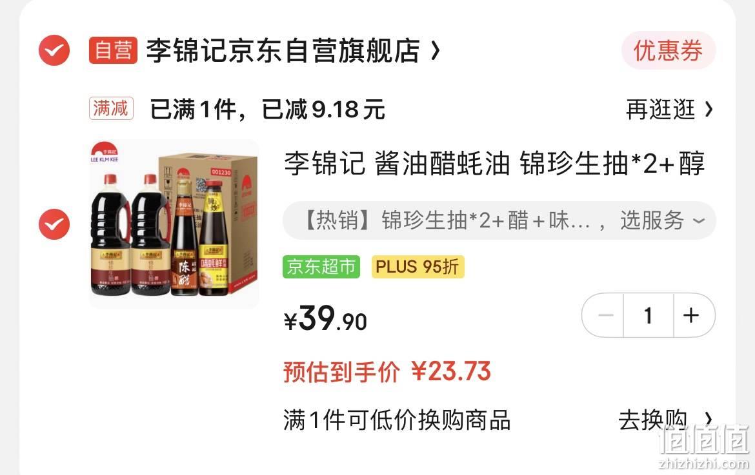Increase quantity with the plus button

pyautogui.click(x=692, y=315)
